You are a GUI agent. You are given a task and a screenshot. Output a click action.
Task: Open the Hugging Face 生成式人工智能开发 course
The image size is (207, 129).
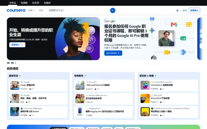tap(105, 111)
